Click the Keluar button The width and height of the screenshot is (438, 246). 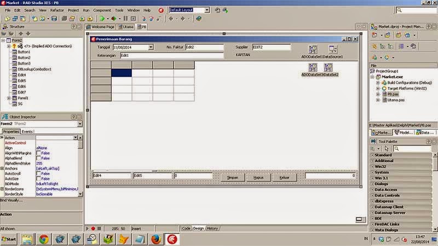coord(284,177)
